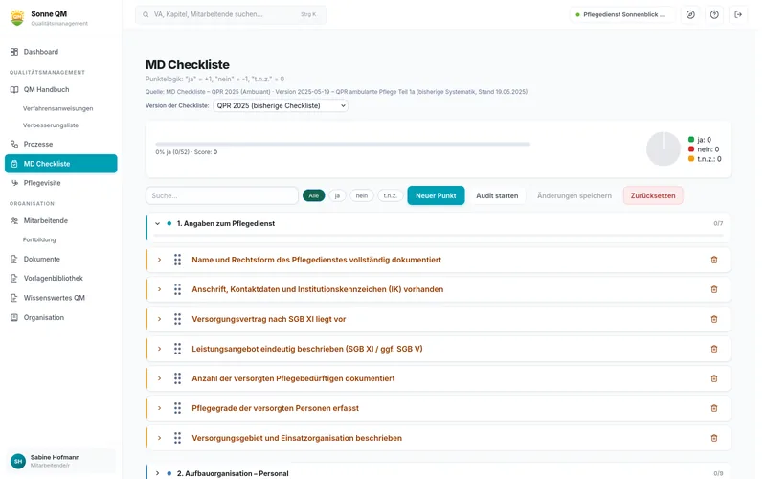Delete 'Leistungsangebot eindeutig beschrieben' via trash icon
Screen dimensions: 766x479
713,349
